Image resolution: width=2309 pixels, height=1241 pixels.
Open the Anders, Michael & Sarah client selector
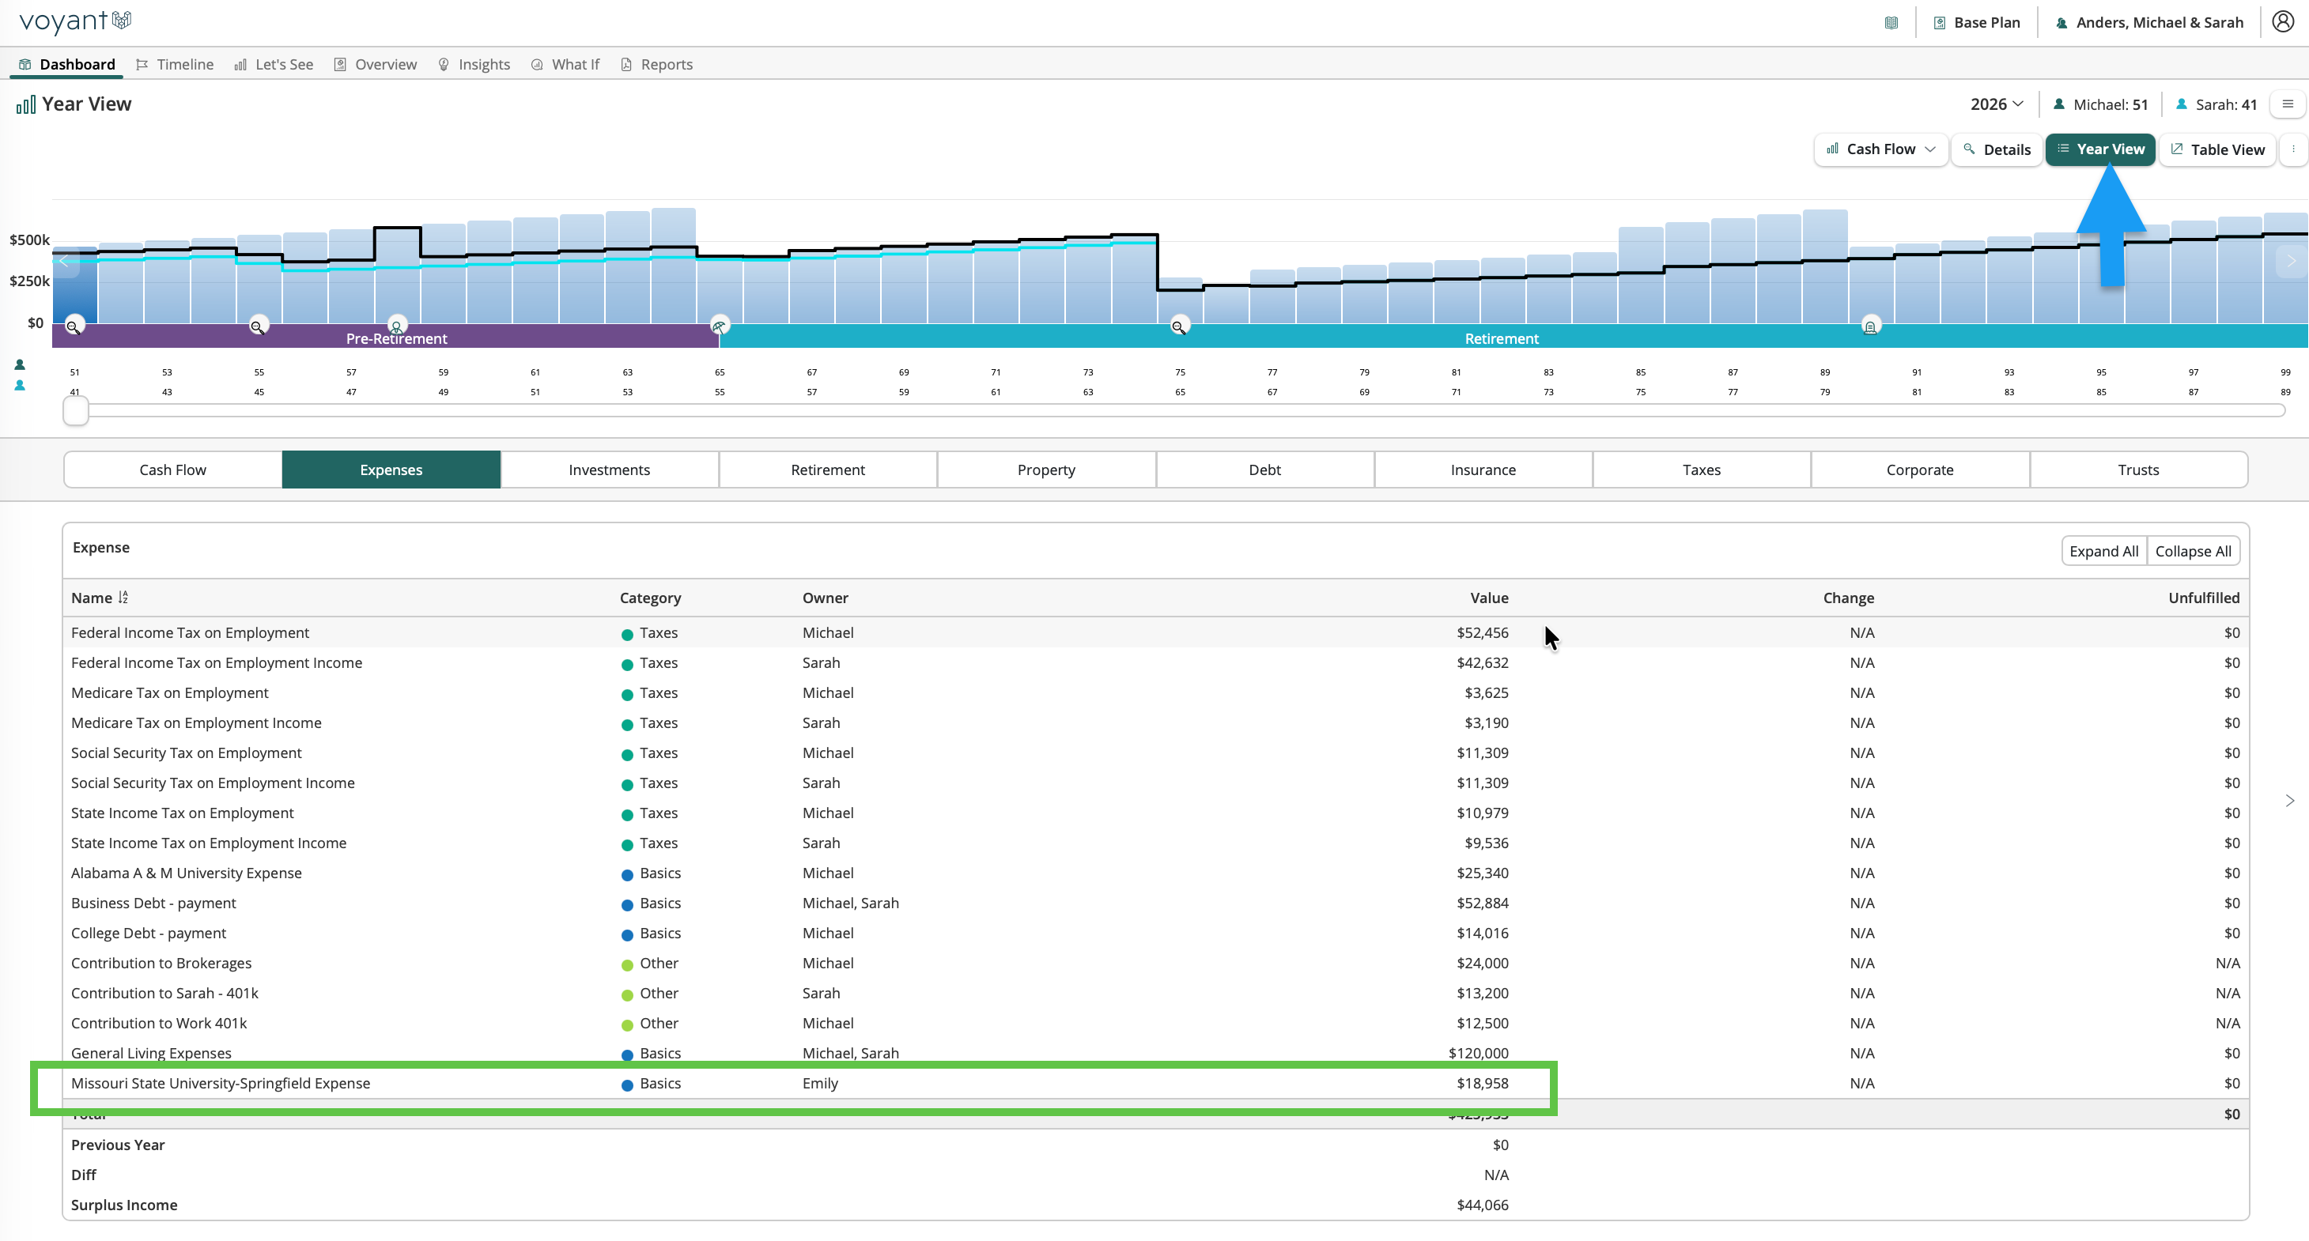pyautogui.click(x=2148, y=22)
